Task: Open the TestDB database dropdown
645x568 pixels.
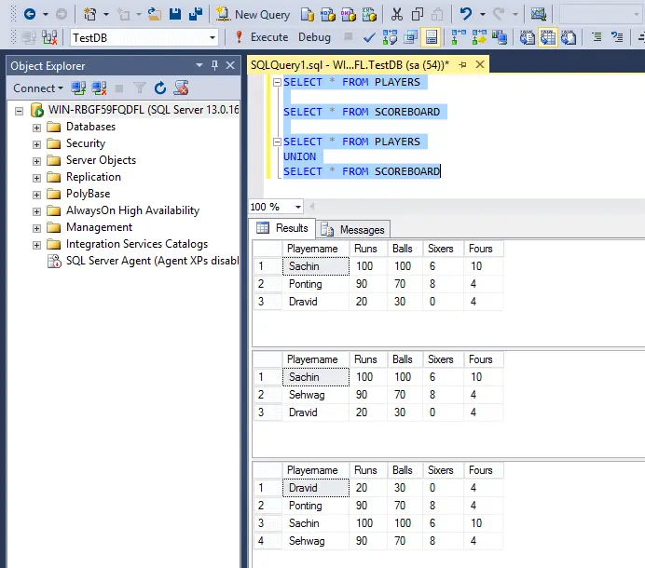Action: [x=213, y=38]
